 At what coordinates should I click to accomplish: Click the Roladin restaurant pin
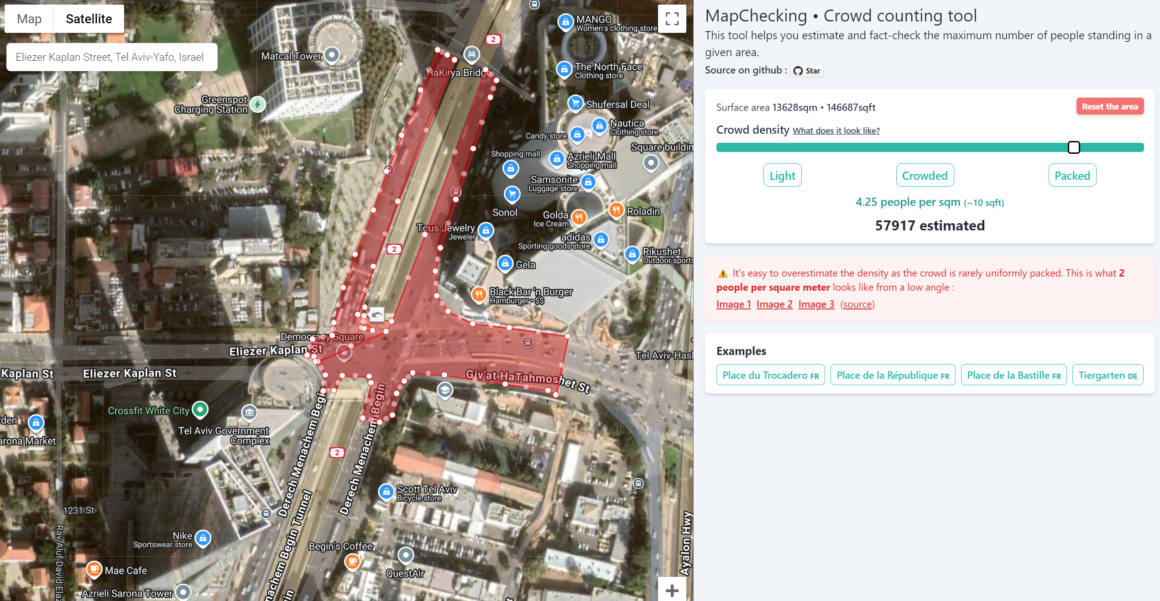pos(617,210)
